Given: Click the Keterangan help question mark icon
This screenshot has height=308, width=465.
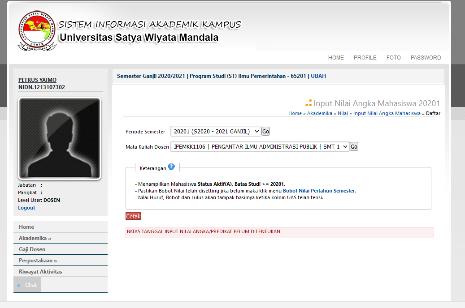Looking at the screenshot, I should coord(171,167).
